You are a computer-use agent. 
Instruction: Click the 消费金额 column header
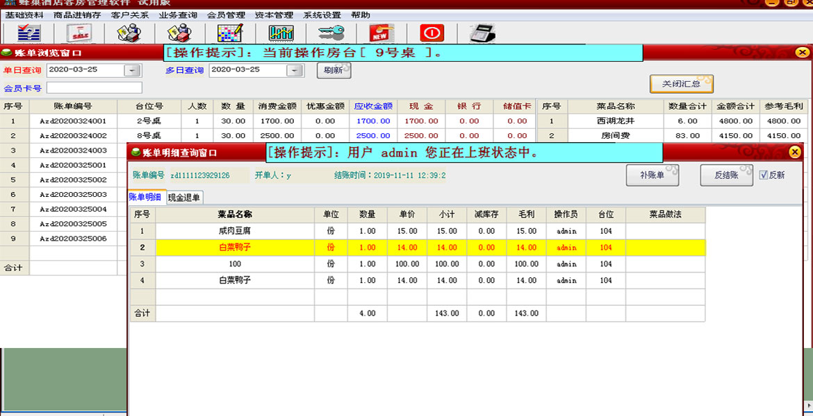[277, 106]
